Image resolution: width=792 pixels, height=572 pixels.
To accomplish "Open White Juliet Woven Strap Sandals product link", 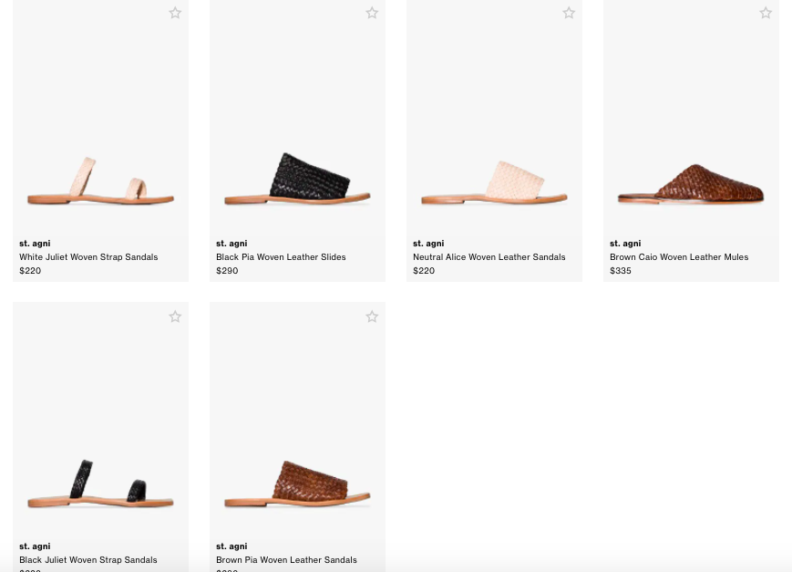I will 88,257.
